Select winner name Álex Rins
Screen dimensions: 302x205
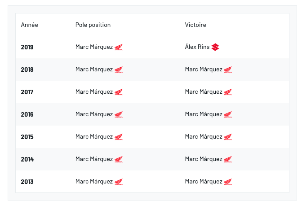tap(197, 47)
